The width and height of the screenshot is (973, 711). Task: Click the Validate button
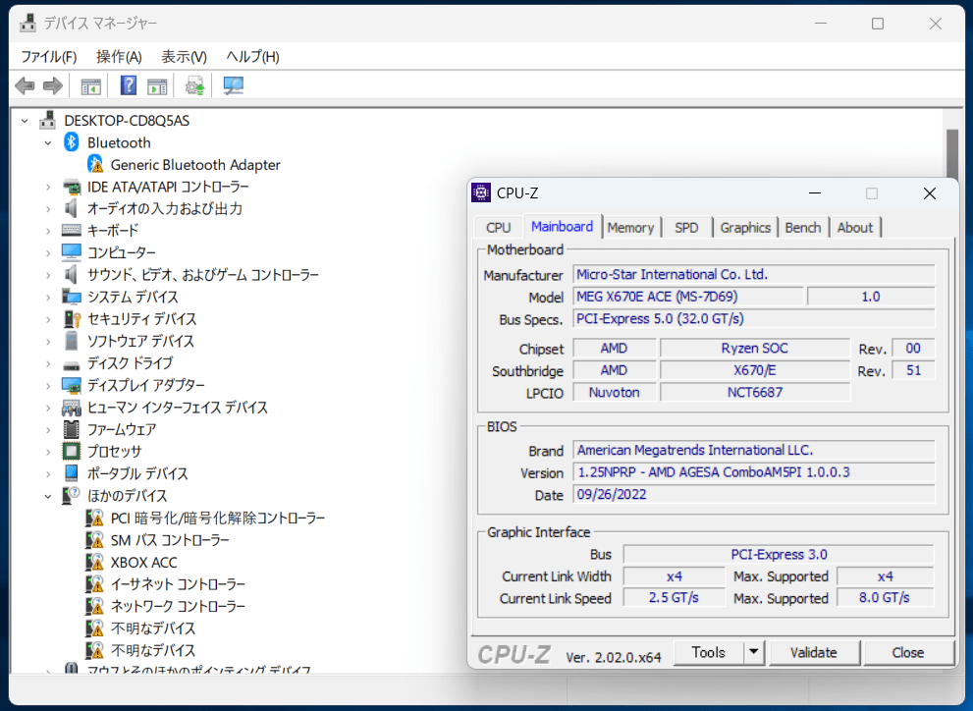click(814, 652)
